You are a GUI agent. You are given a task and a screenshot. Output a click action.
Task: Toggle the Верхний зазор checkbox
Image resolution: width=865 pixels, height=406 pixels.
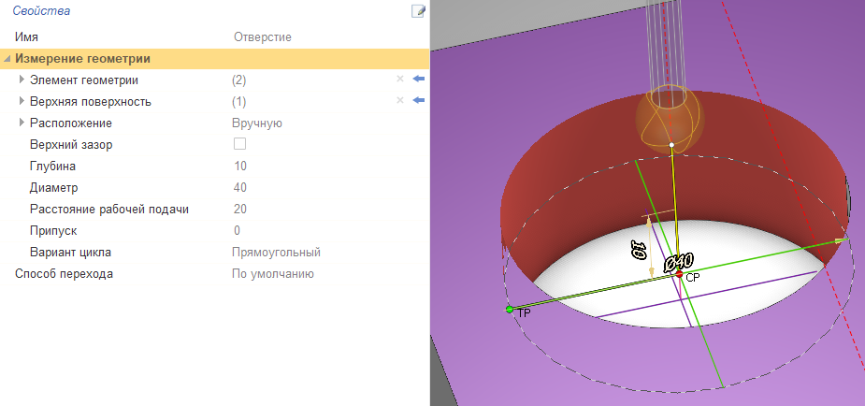(239, 144)
